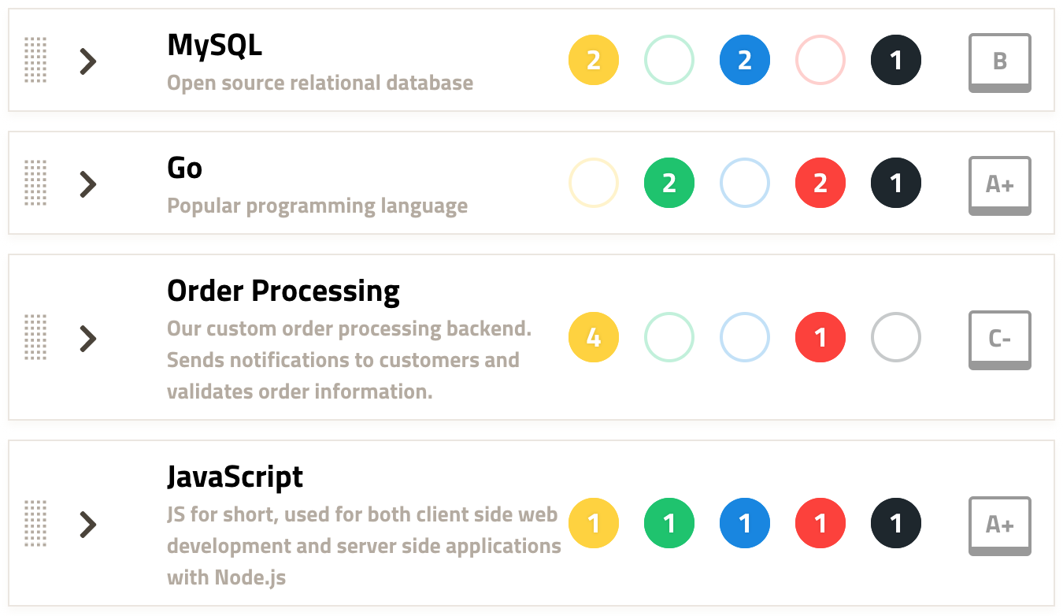
Task: Click Order Processing yellow circle showing 4
Action: [x=594, y=337]
